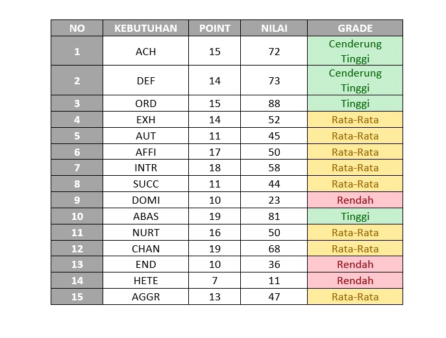Select the NILAI header cell
The height and width of the screenshot is (338, 446).
coord(274,29)
